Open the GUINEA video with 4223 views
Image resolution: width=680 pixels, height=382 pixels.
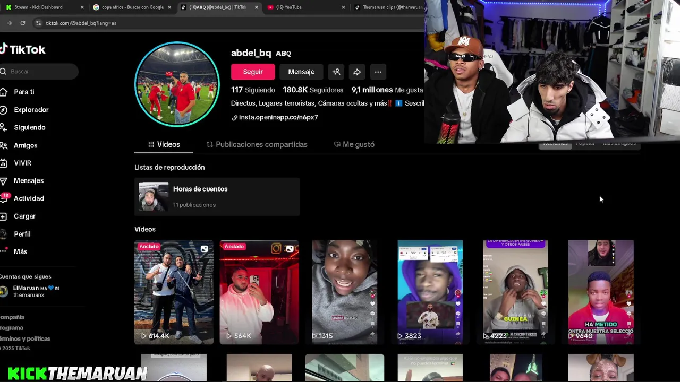point(515,292)
